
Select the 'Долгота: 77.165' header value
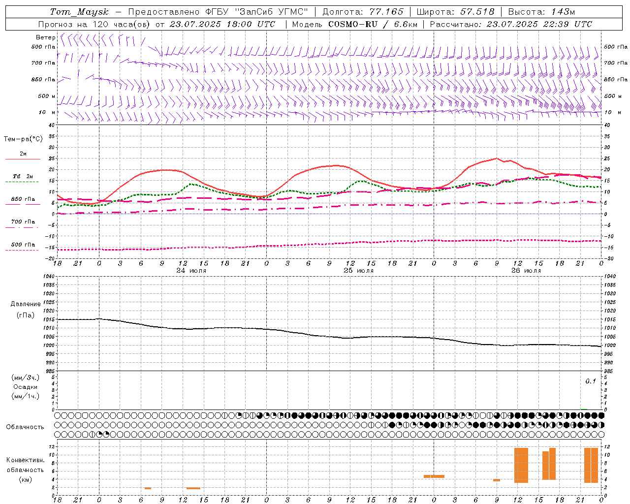363,12
